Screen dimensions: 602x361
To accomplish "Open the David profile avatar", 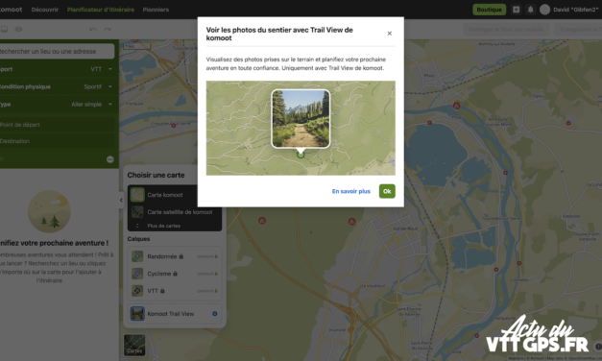I will pyautogui.click(x=544, y=10).
